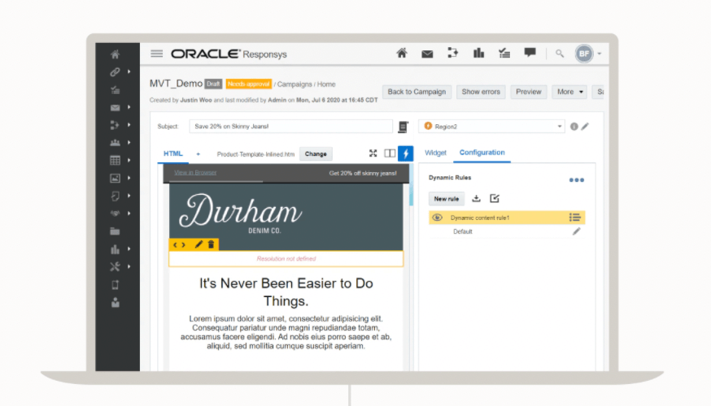Screen dimensions: 711x406
Task: Open the Region2 dropdown
Action: [x=492, y=127]
